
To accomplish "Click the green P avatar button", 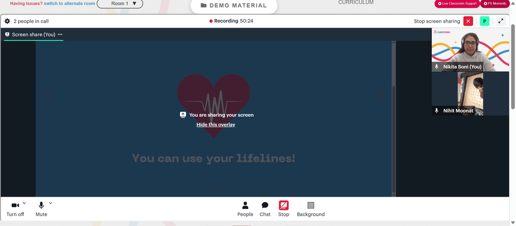I will point(485,21).
